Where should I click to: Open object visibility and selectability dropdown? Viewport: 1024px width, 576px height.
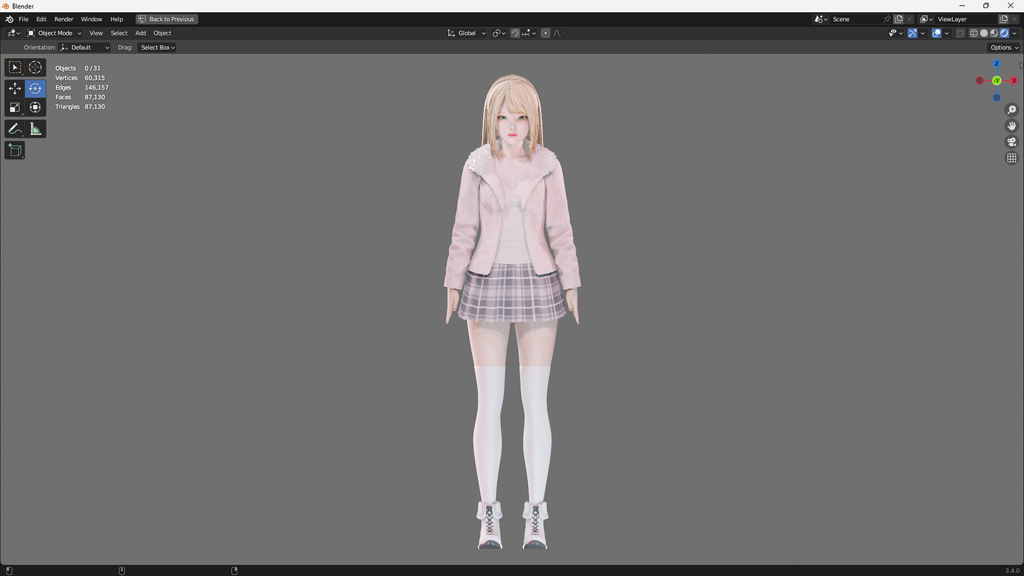[x=896, y=33]
